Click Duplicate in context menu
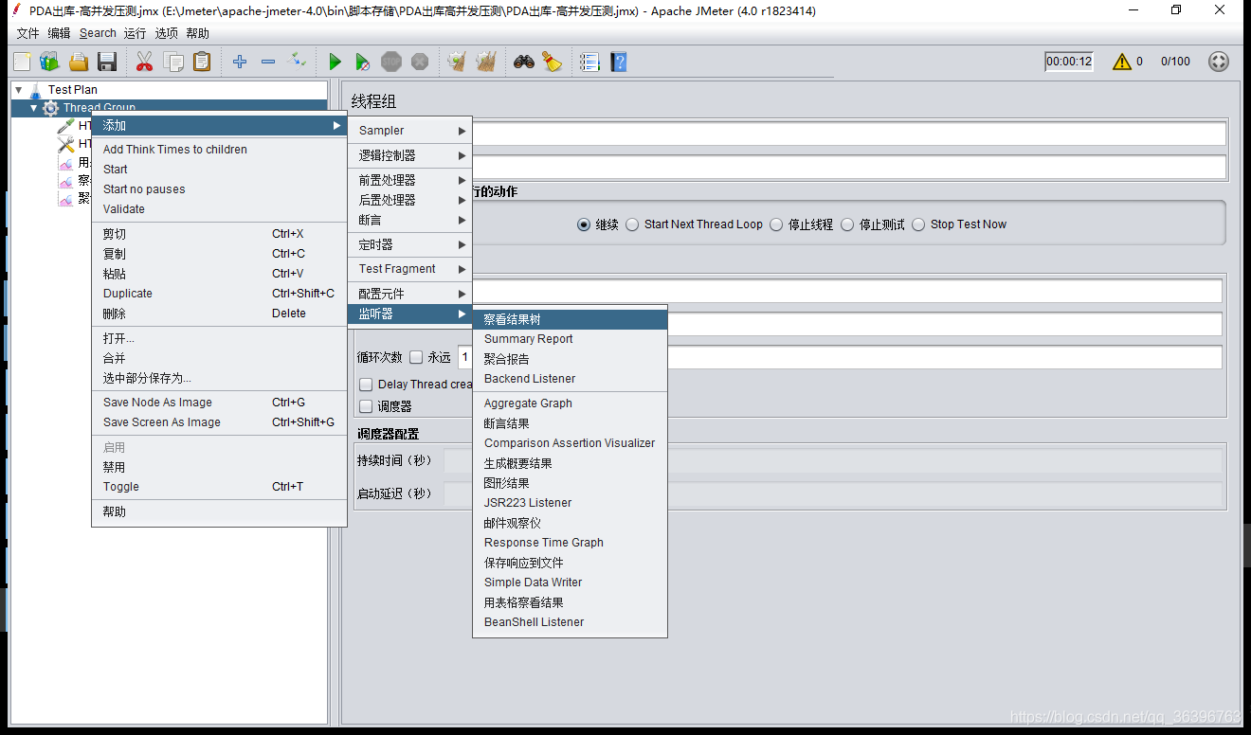This screenshot has width=1251, height=735. [x=219, y=294]
